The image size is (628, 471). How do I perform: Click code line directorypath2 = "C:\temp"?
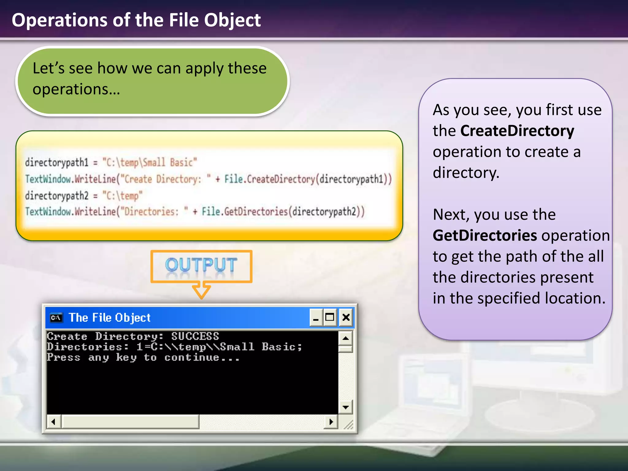coord(84,196)
